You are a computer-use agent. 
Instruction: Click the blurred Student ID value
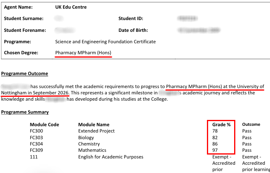(x=187, y=18)
